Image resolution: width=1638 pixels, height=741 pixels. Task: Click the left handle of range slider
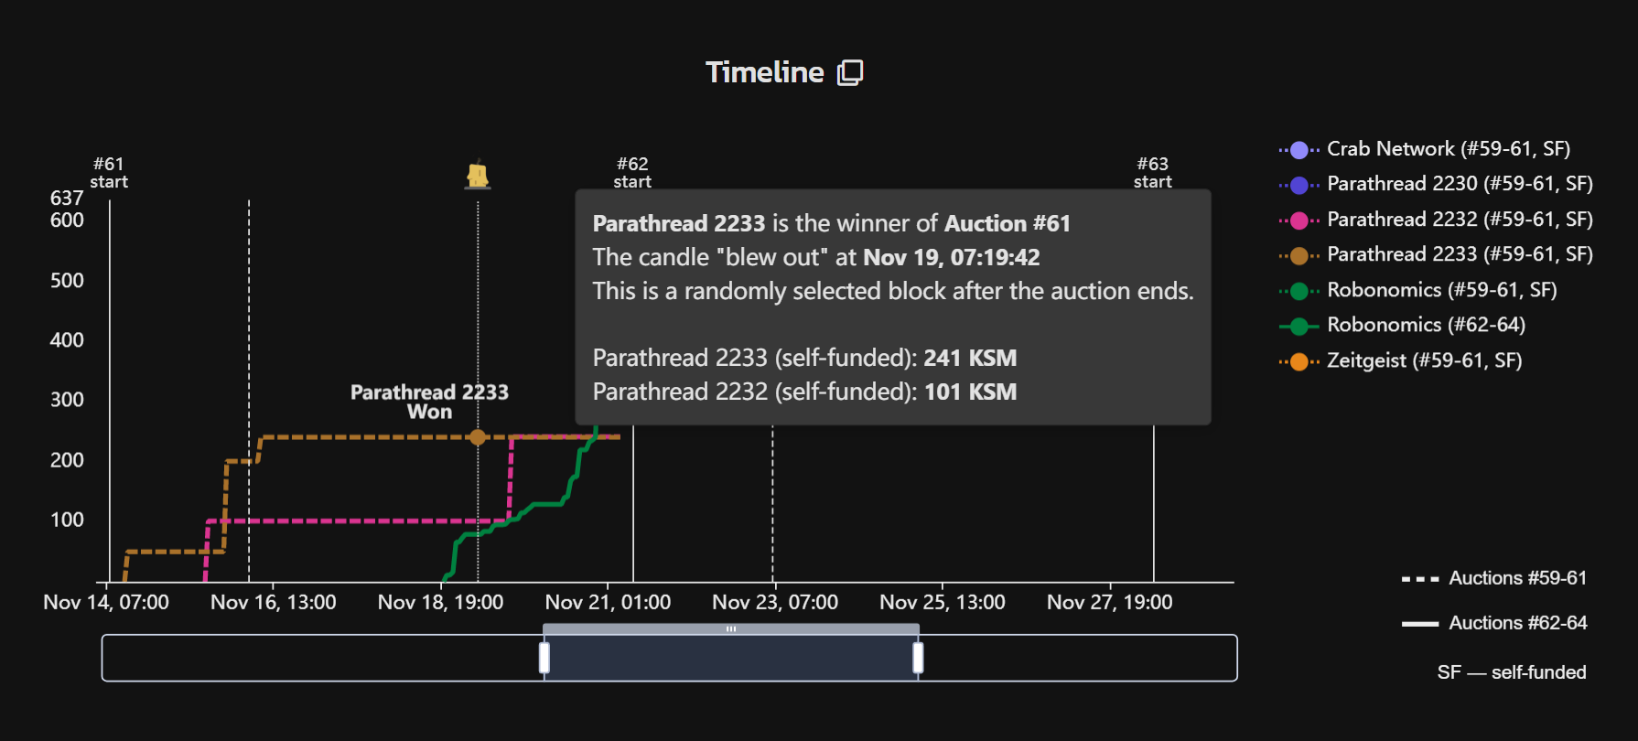tap(544, 658)
